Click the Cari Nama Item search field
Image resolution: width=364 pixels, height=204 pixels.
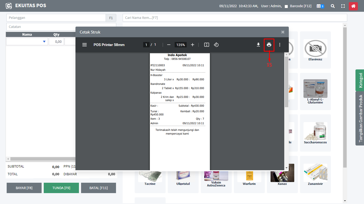(x=235, y=18)
